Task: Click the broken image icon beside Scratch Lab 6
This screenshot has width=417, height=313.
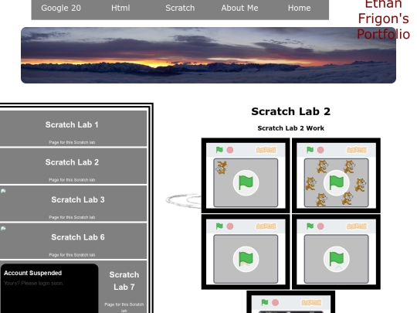Action: click(3, 229)
